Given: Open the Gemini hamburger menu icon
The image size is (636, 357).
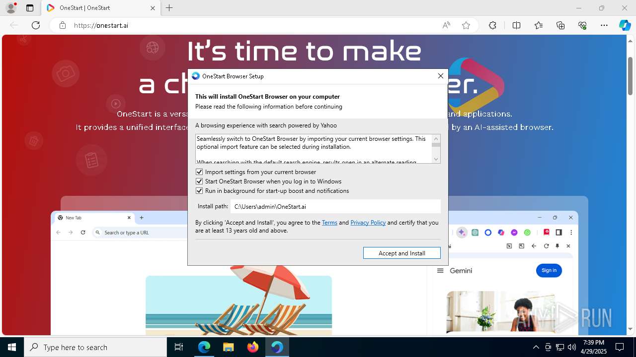Looking at the screenshot, I should tap(440, 271).
